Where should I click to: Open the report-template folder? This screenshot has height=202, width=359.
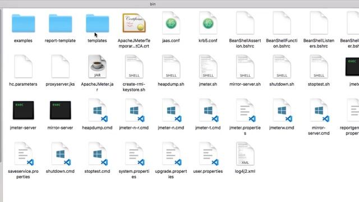click(61, 23)
